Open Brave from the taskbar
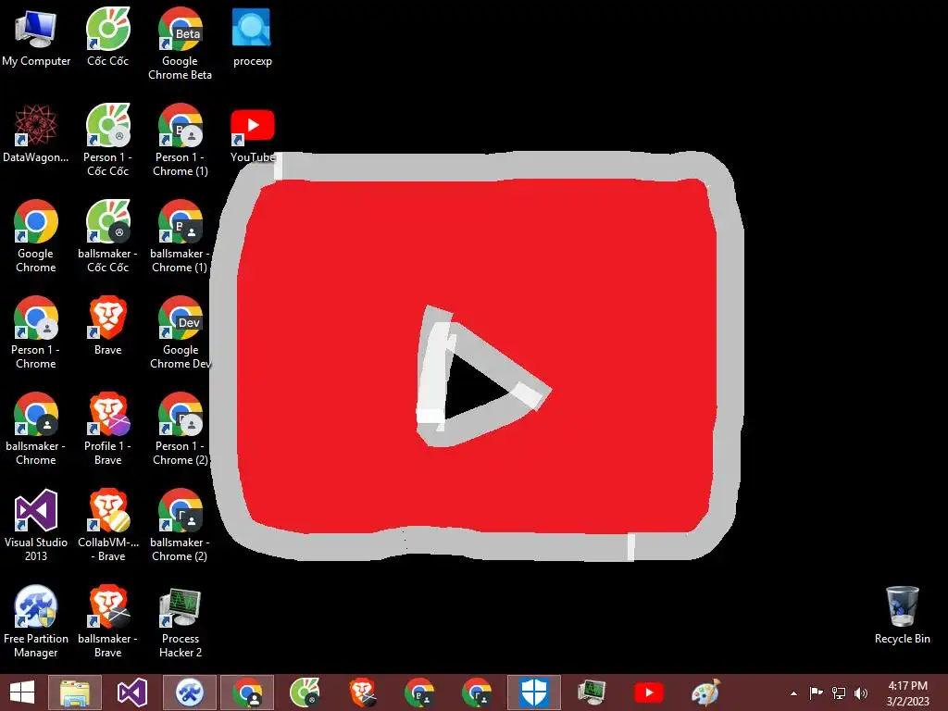 point(362,692)
